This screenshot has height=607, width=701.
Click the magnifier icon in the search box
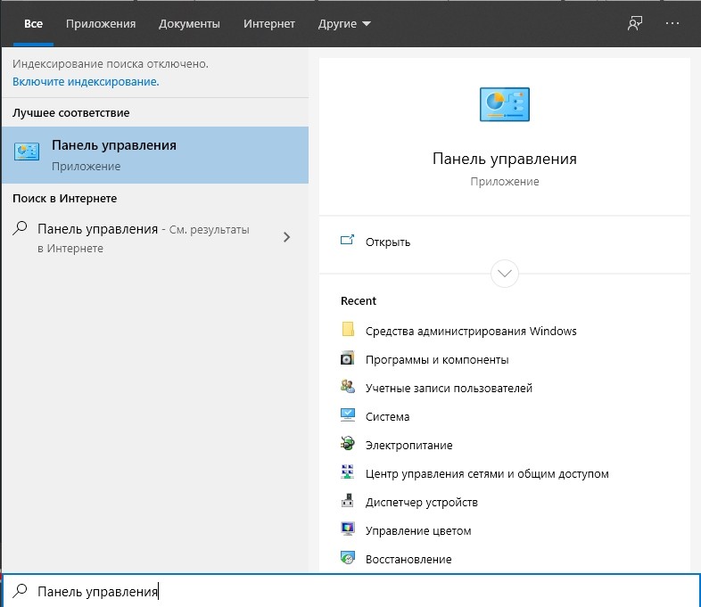[x=21, y=590]
